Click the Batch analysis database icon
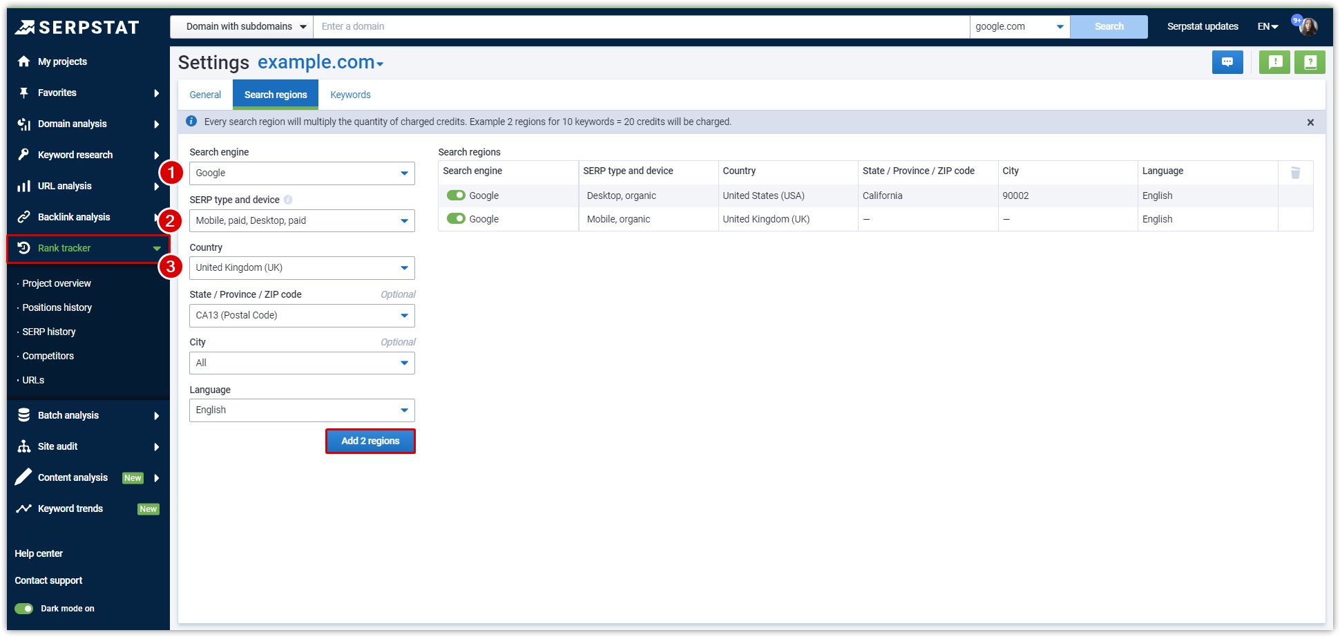The width and height of the screenshot is (1340, 637). [x=23, y=415]
